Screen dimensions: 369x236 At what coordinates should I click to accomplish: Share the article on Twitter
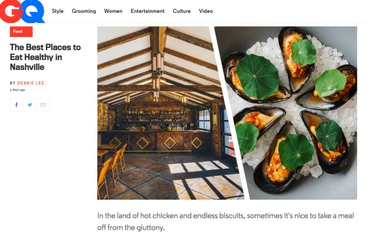click(x=30, y=105)
